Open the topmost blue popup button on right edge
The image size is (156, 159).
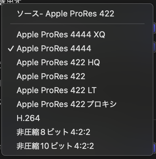[x=154, y=28]
